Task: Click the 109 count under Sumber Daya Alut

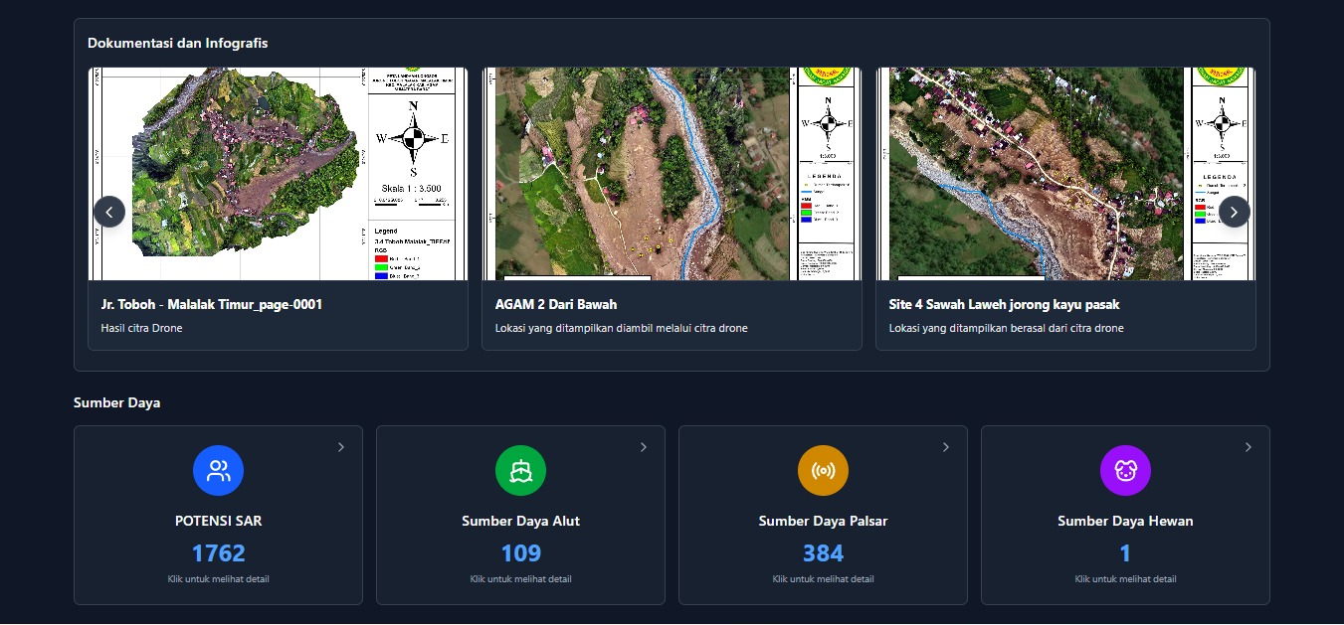Action: (520, 553)
